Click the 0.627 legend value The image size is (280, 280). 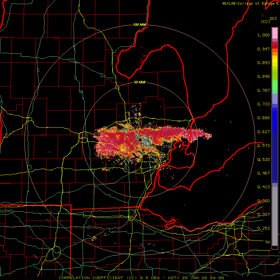(x=264, y=132)
